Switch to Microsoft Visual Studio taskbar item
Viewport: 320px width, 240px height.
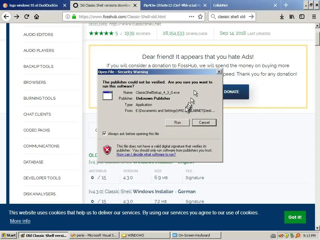(94, 235)
